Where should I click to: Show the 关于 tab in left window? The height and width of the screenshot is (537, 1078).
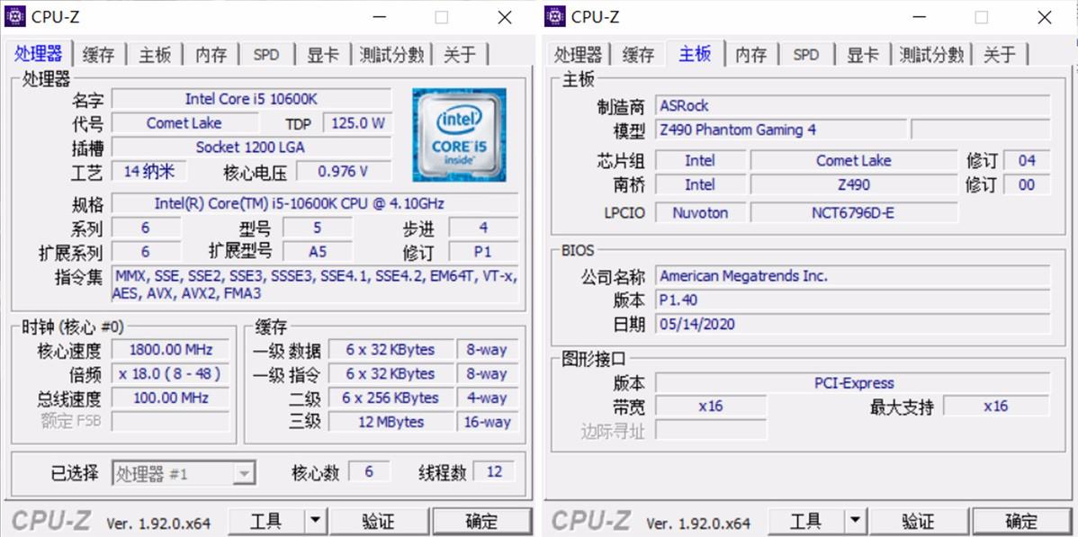pos(460,55)
